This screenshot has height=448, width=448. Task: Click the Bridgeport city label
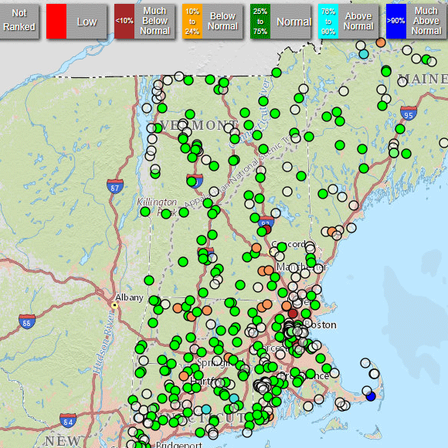pyautogui.click(x=179, y=445)
